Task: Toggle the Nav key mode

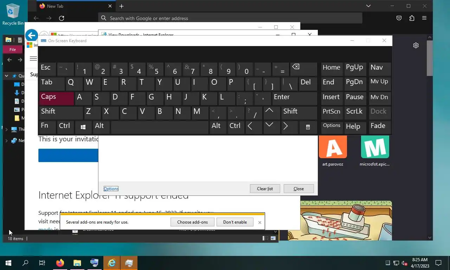Action: tap(380, 69)
